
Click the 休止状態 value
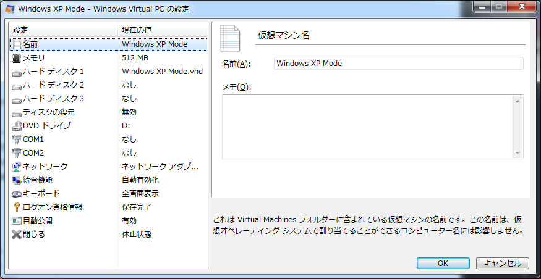(x=137, y=235)
